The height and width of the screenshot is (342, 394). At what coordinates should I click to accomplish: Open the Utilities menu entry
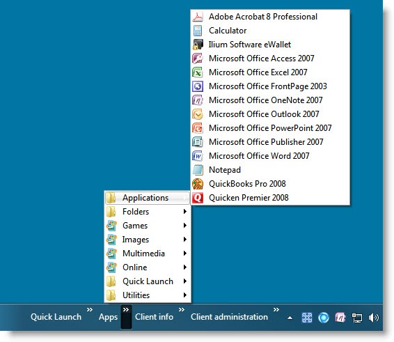coord(148,295)
